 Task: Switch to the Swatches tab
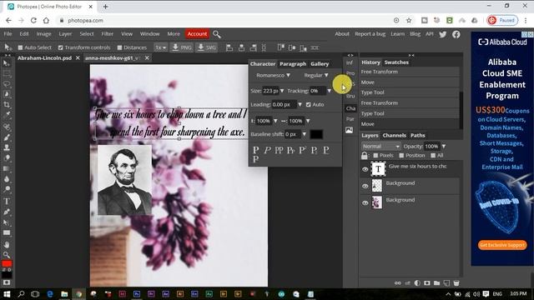tap(396, 62)
